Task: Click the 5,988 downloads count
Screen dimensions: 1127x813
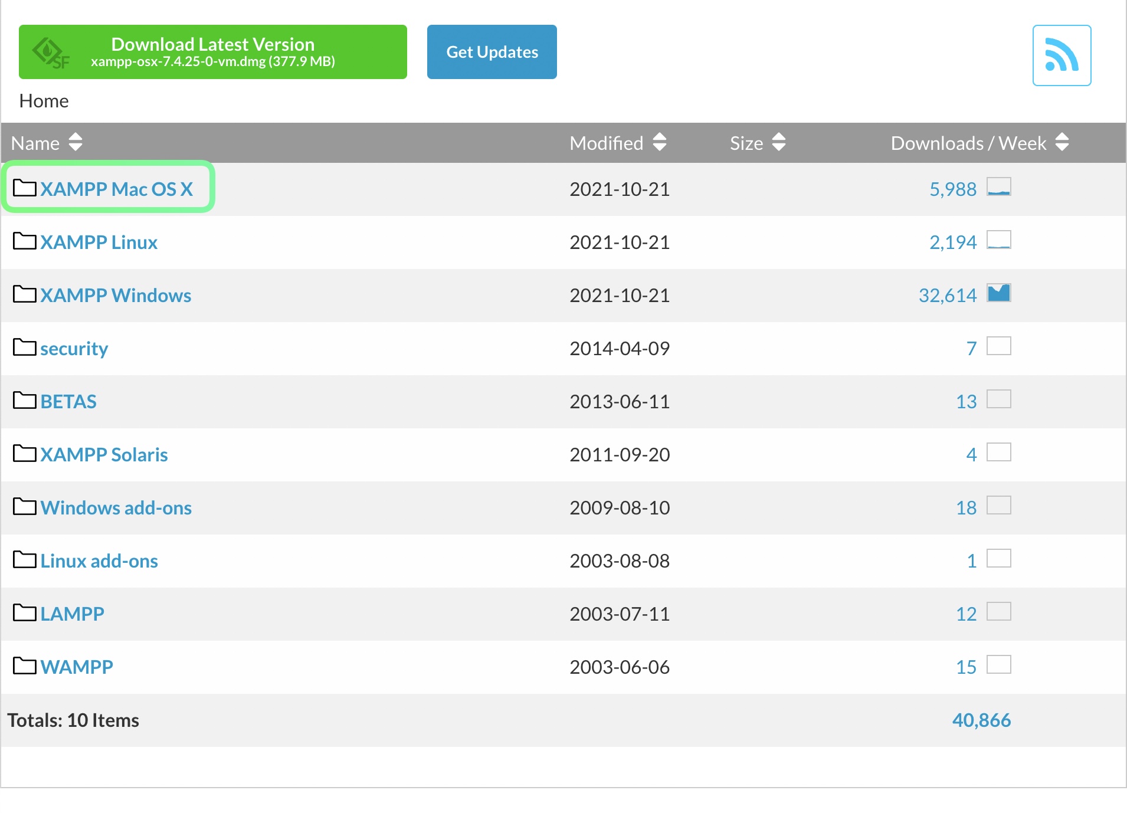Action: 953,189
